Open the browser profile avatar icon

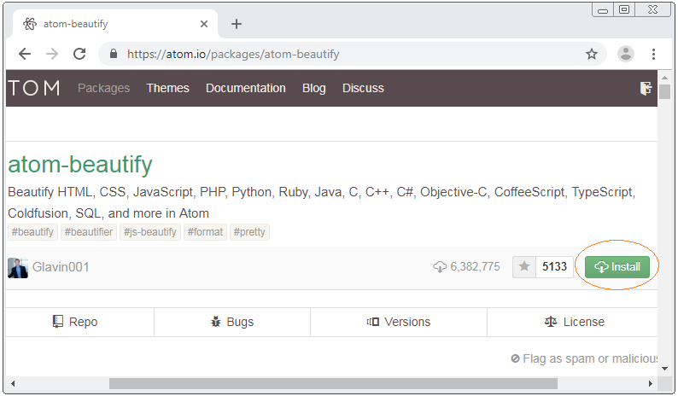click(625, 54)
